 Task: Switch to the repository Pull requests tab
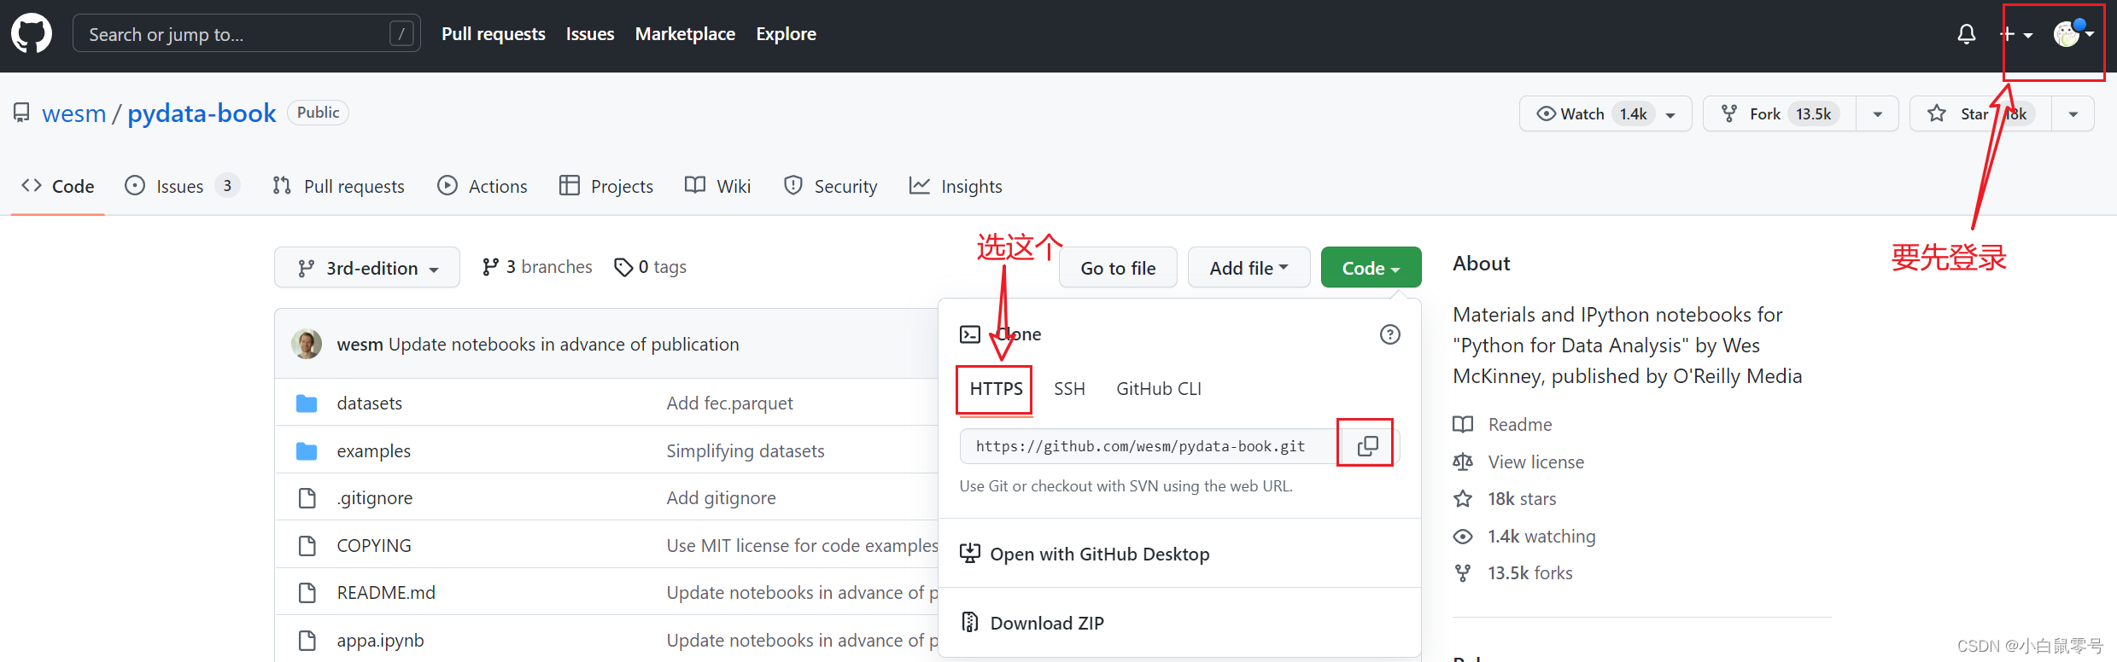[338, 186]
